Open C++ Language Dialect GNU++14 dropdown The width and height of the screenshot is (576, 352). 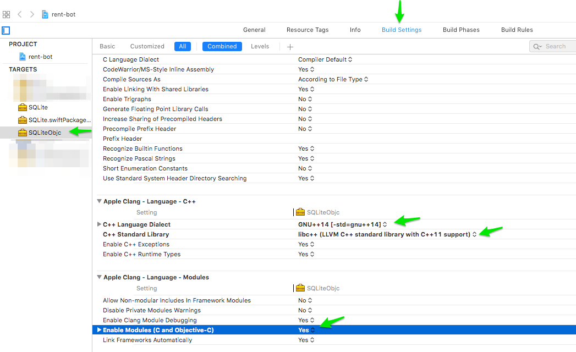(342, 224)
